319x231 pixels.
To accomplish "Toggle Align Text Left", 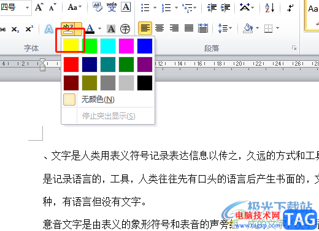I will [145, 28].
